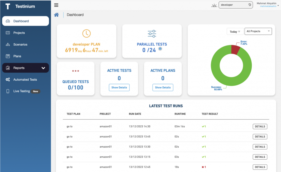
Task: Click the red Error segment of donut chart
Action: (x=235, y=50)
